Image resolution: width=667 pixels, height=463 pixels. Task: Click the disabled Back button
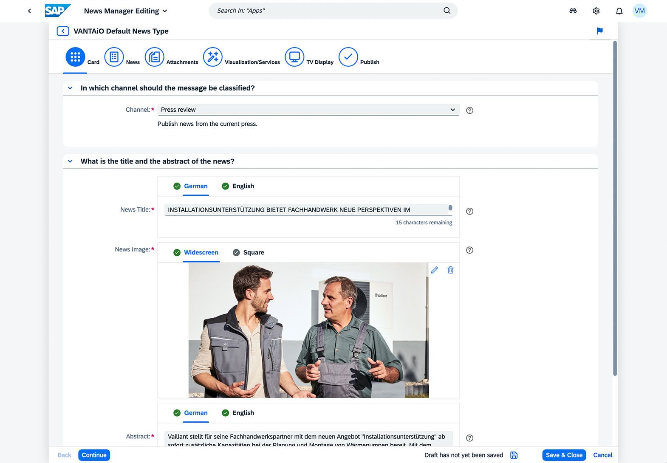pos(65,455)
